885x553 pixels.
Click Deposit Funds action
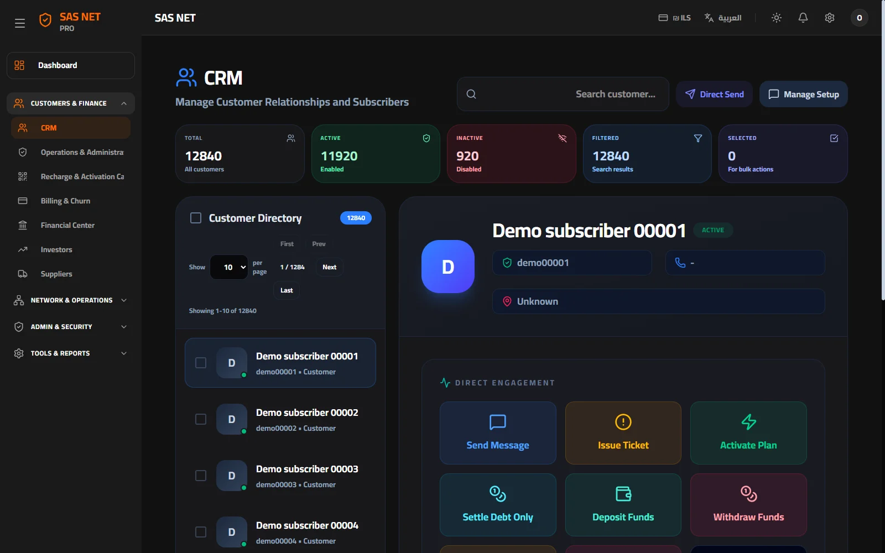click(623, 505)
